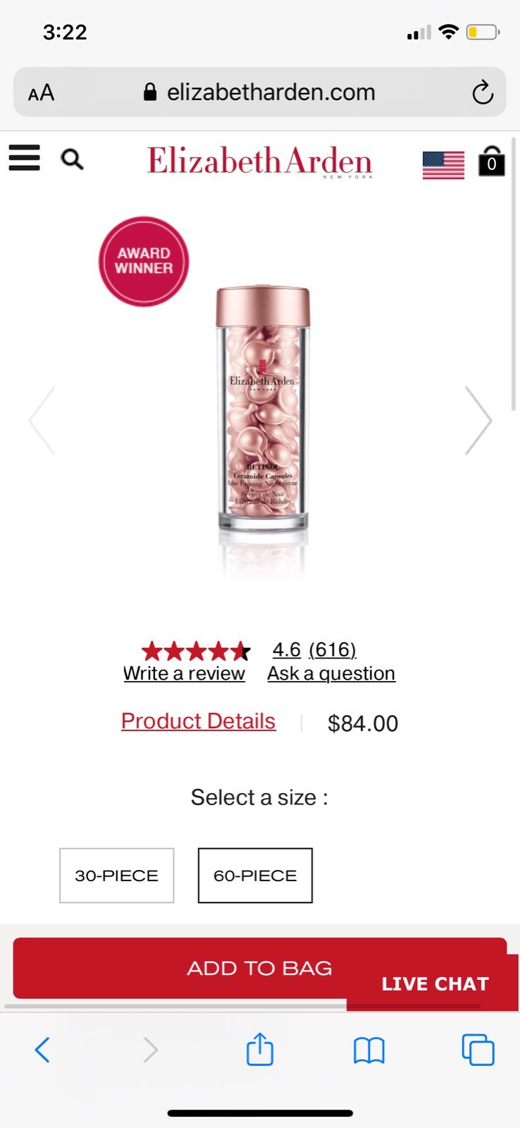Open the AA text size menu

pyautogui.click(x=41, y=92)
